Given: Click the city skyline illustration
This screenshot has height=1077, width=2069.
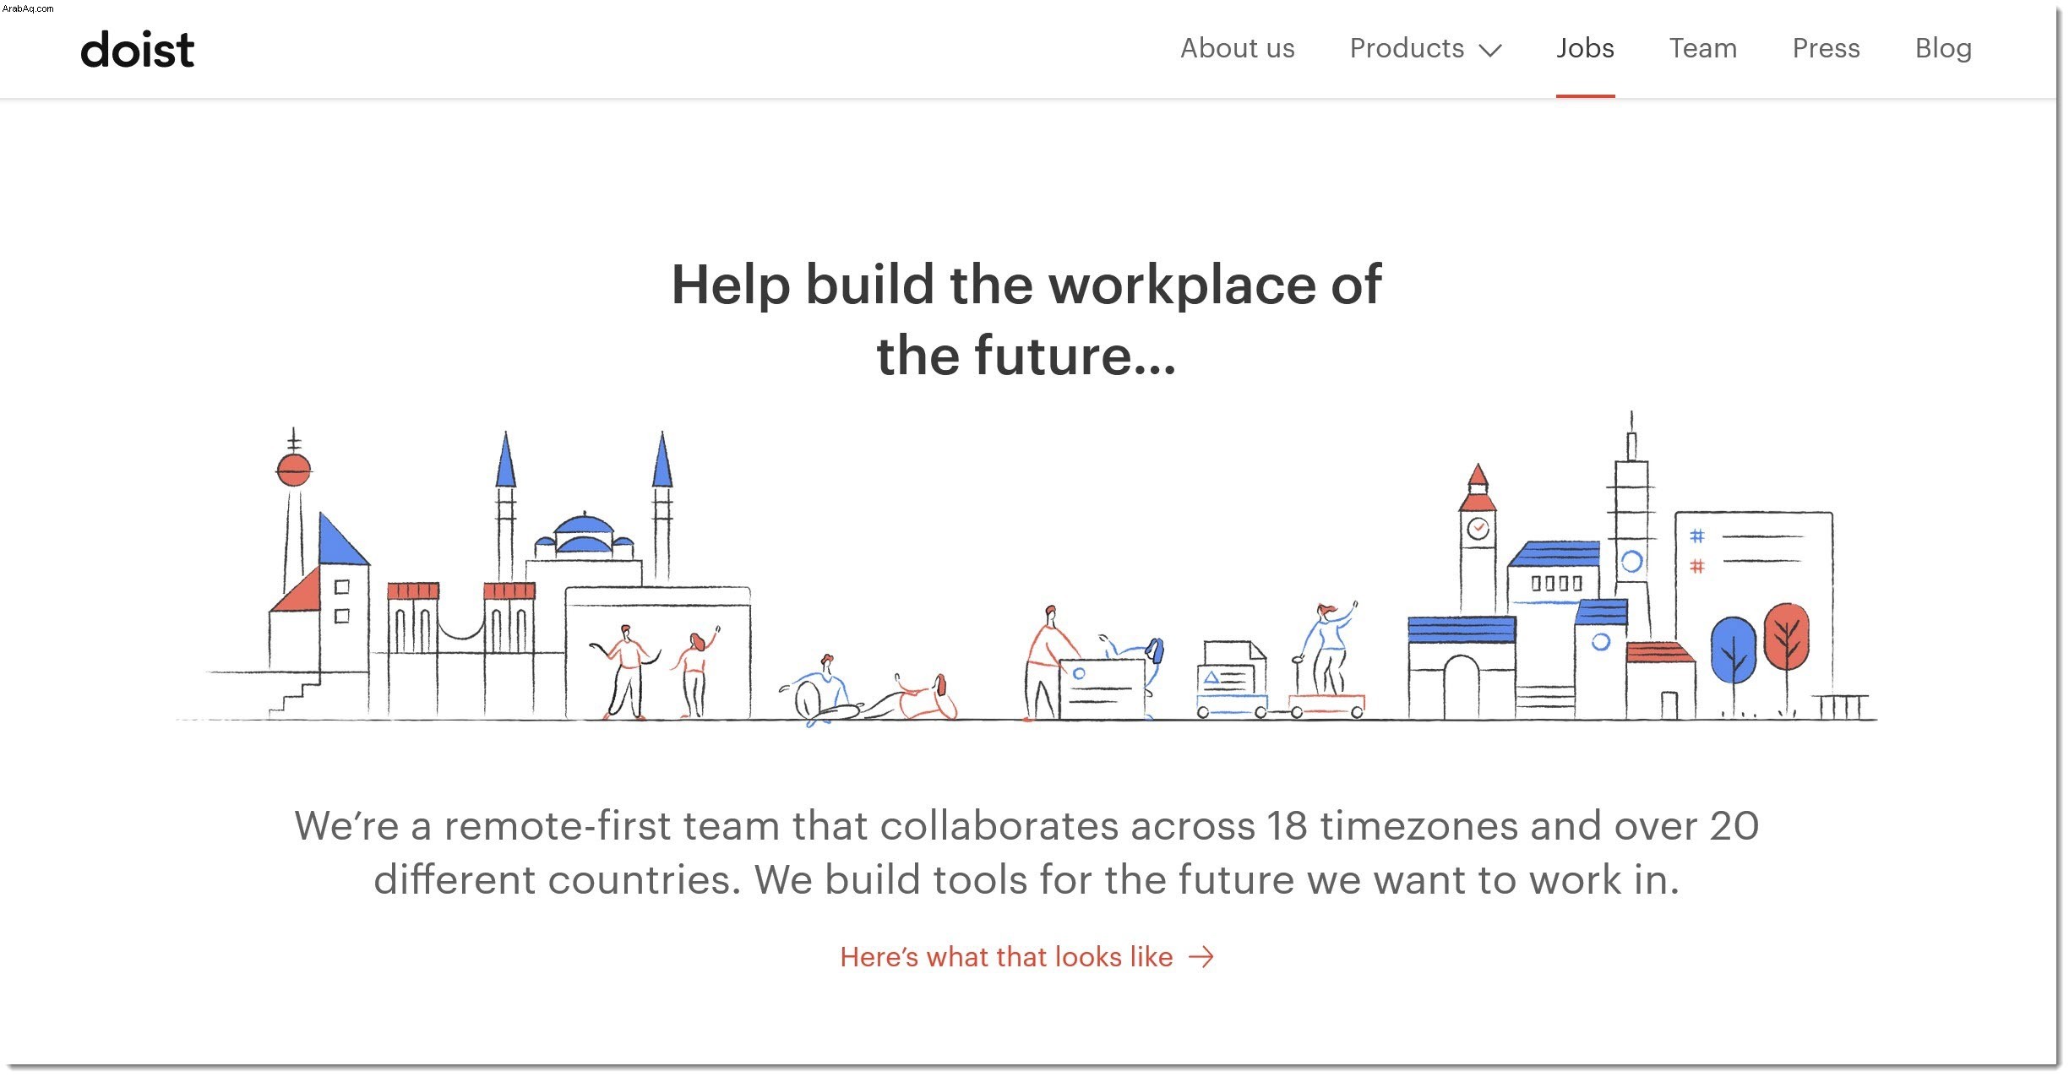Looking at the screenshot, I should pos(1026,568).
